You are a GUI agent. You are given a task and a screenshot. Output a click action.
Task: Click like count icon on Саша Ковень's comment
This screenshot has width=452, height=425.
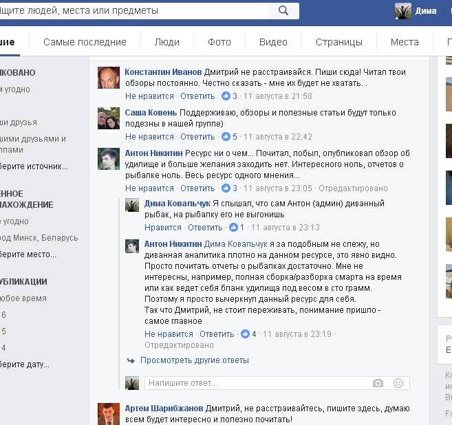[226, 137]
